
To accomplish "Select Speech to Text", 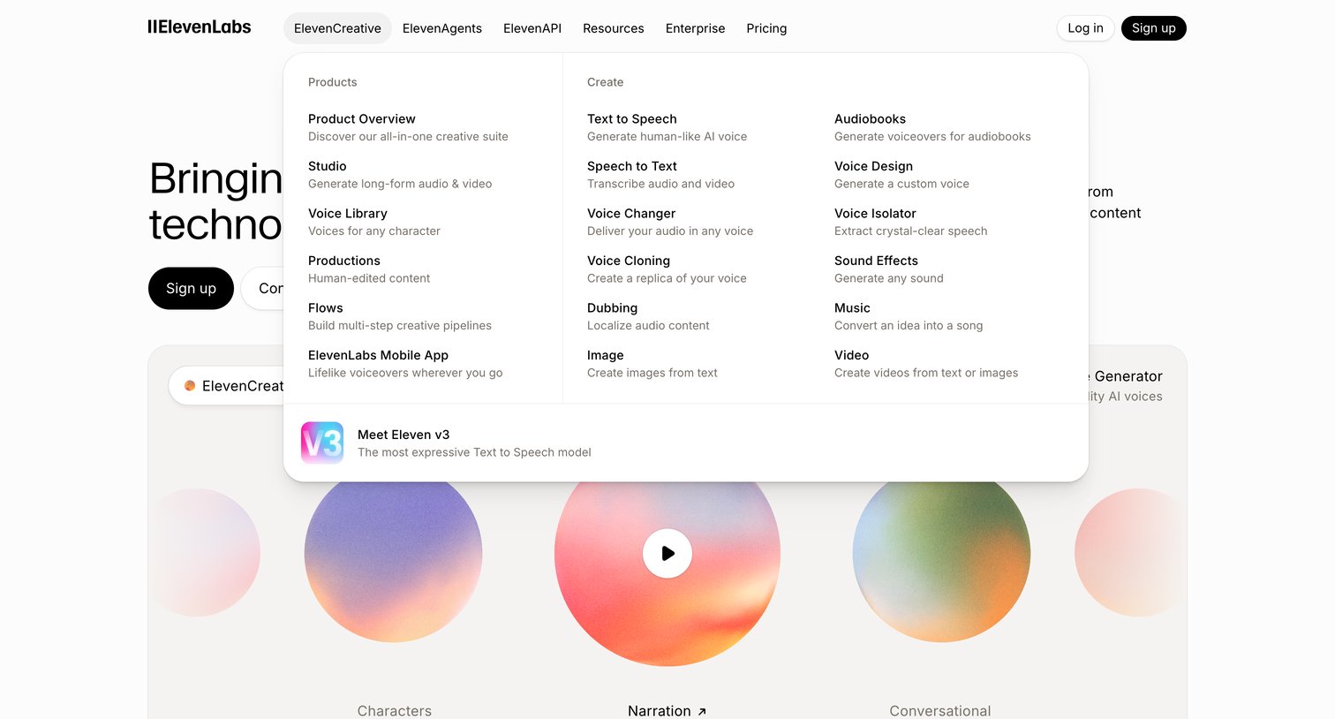I will click(660, 175).
